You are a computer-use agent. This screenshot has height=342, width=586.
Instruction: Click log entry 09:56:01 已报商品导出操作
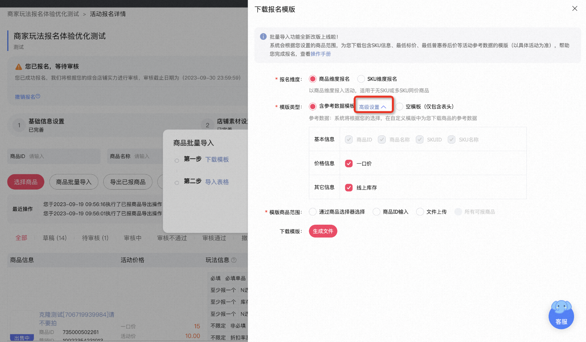coord(103,213)
